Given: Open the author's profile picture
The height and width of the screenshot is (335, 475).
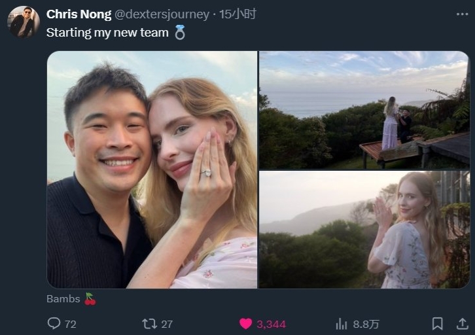Looking at the screenshot, I should tap(24, 22).
